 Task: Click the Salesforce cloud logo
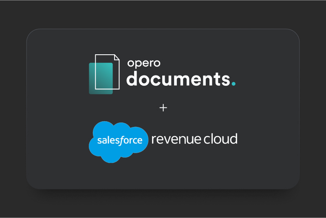tap(119, 142)
